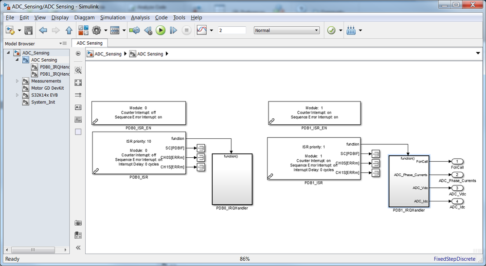Click the simulation stop time field
The width and height of the screenshot is (486, 266).
(x=232, y=30)
